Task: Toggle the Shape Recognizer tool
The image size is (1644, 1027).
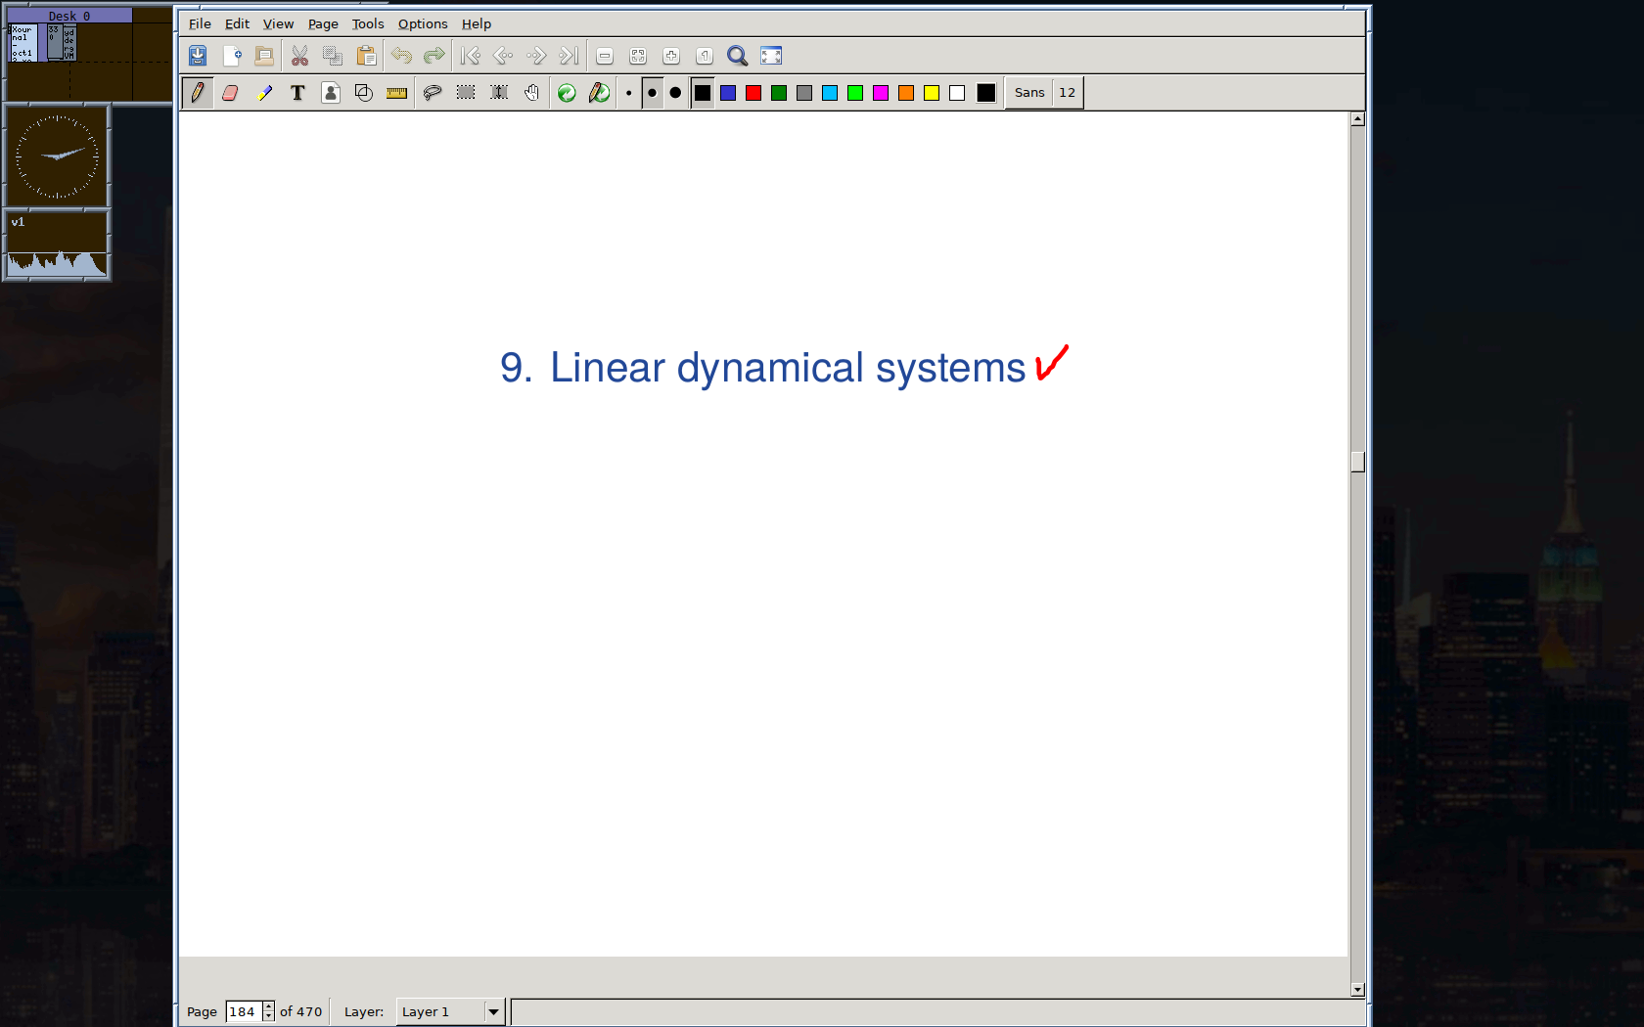Action: pos(364,93)
